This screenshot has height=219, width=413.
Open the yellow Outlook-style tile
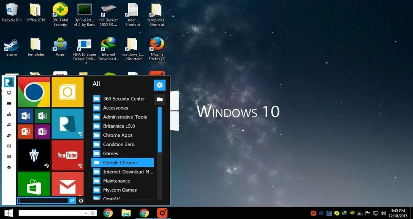pyautogui.click(x=67, y=92)
